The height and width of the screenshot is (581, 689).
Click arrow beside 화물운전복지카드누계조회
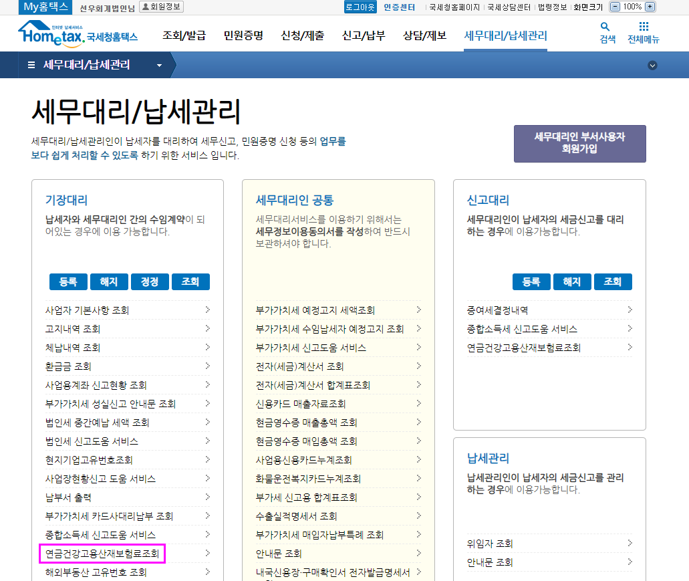pos(418,478)
